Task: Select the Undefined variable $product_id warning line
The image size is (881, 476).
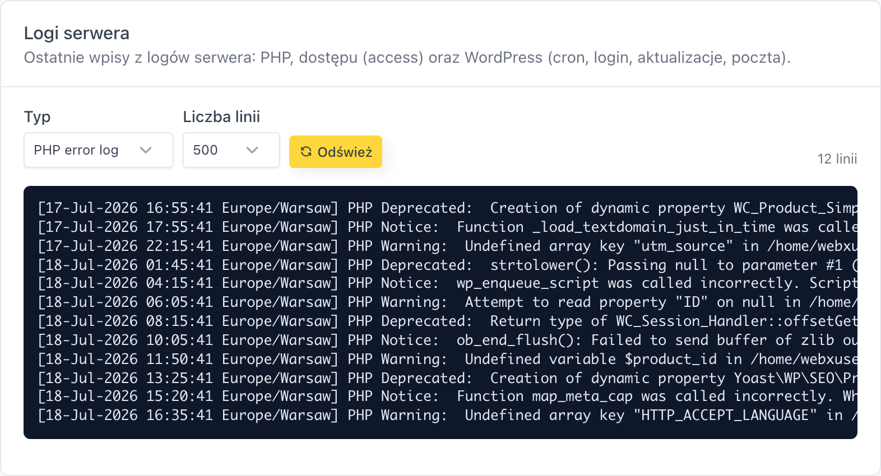Action: (447, 359)
